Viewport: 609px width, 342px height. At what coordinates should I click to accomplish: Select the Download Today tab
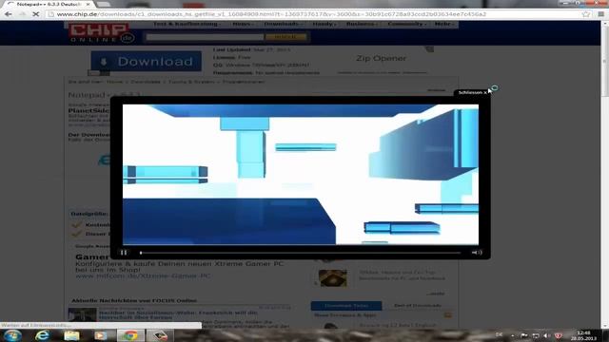tap(346, 306)
